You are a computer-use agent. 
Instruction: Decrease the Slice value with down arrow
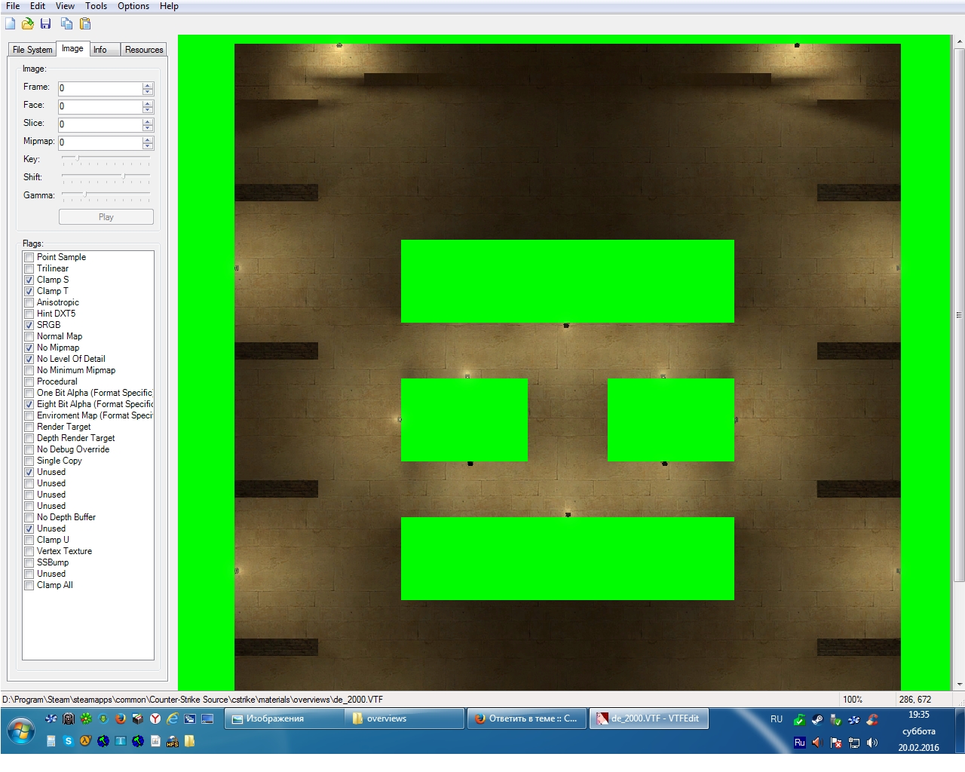coord(148,127)
